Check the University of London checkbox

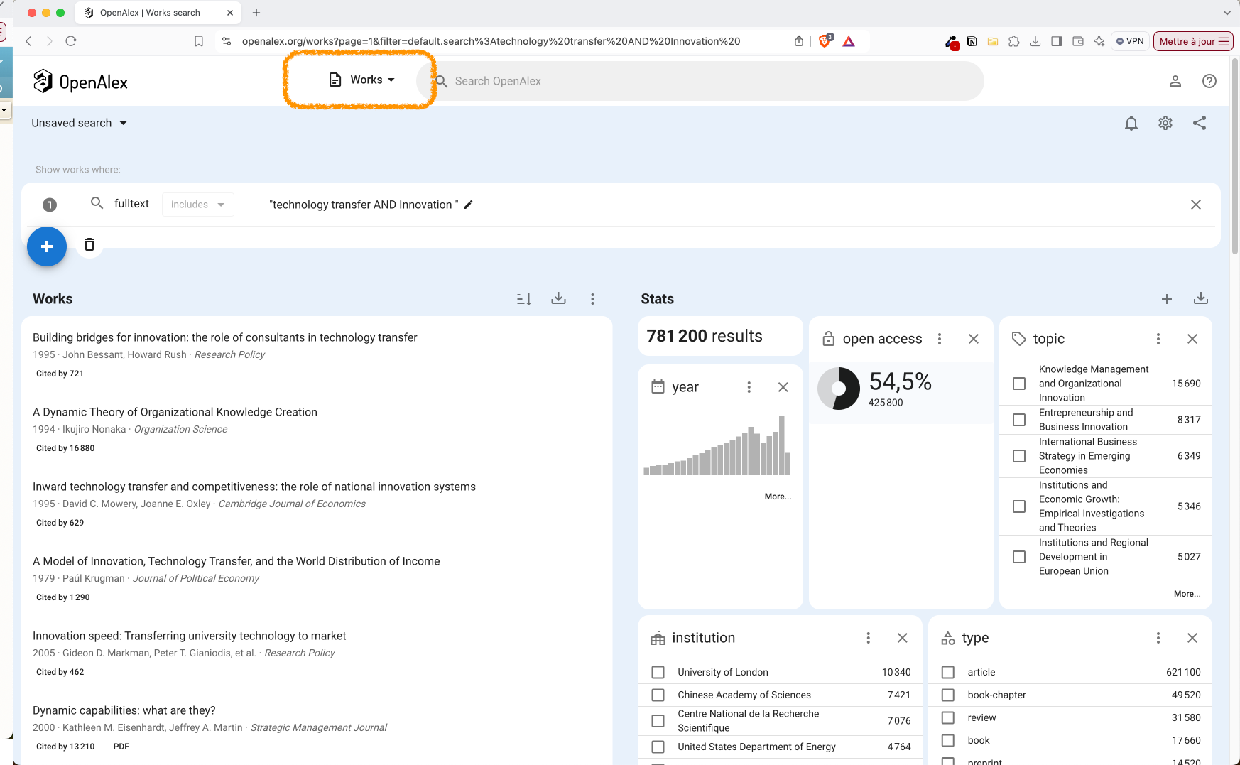coord(658,672)
